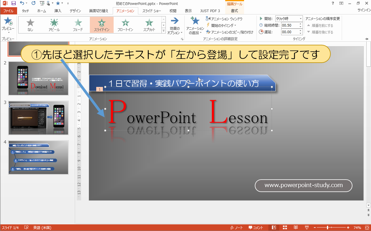Viewport: 371px width, 231px height.
Task: Switch to the Design (デザイン) tab
Action: [75, 11]
